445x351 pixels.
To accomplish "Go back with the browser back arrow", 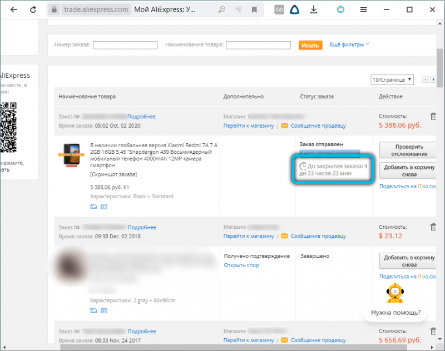I will (x=13, y=9).
